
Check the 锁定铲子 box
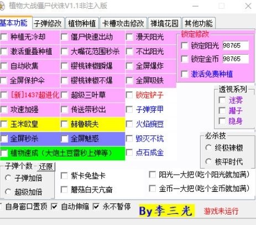coord(129,95)
